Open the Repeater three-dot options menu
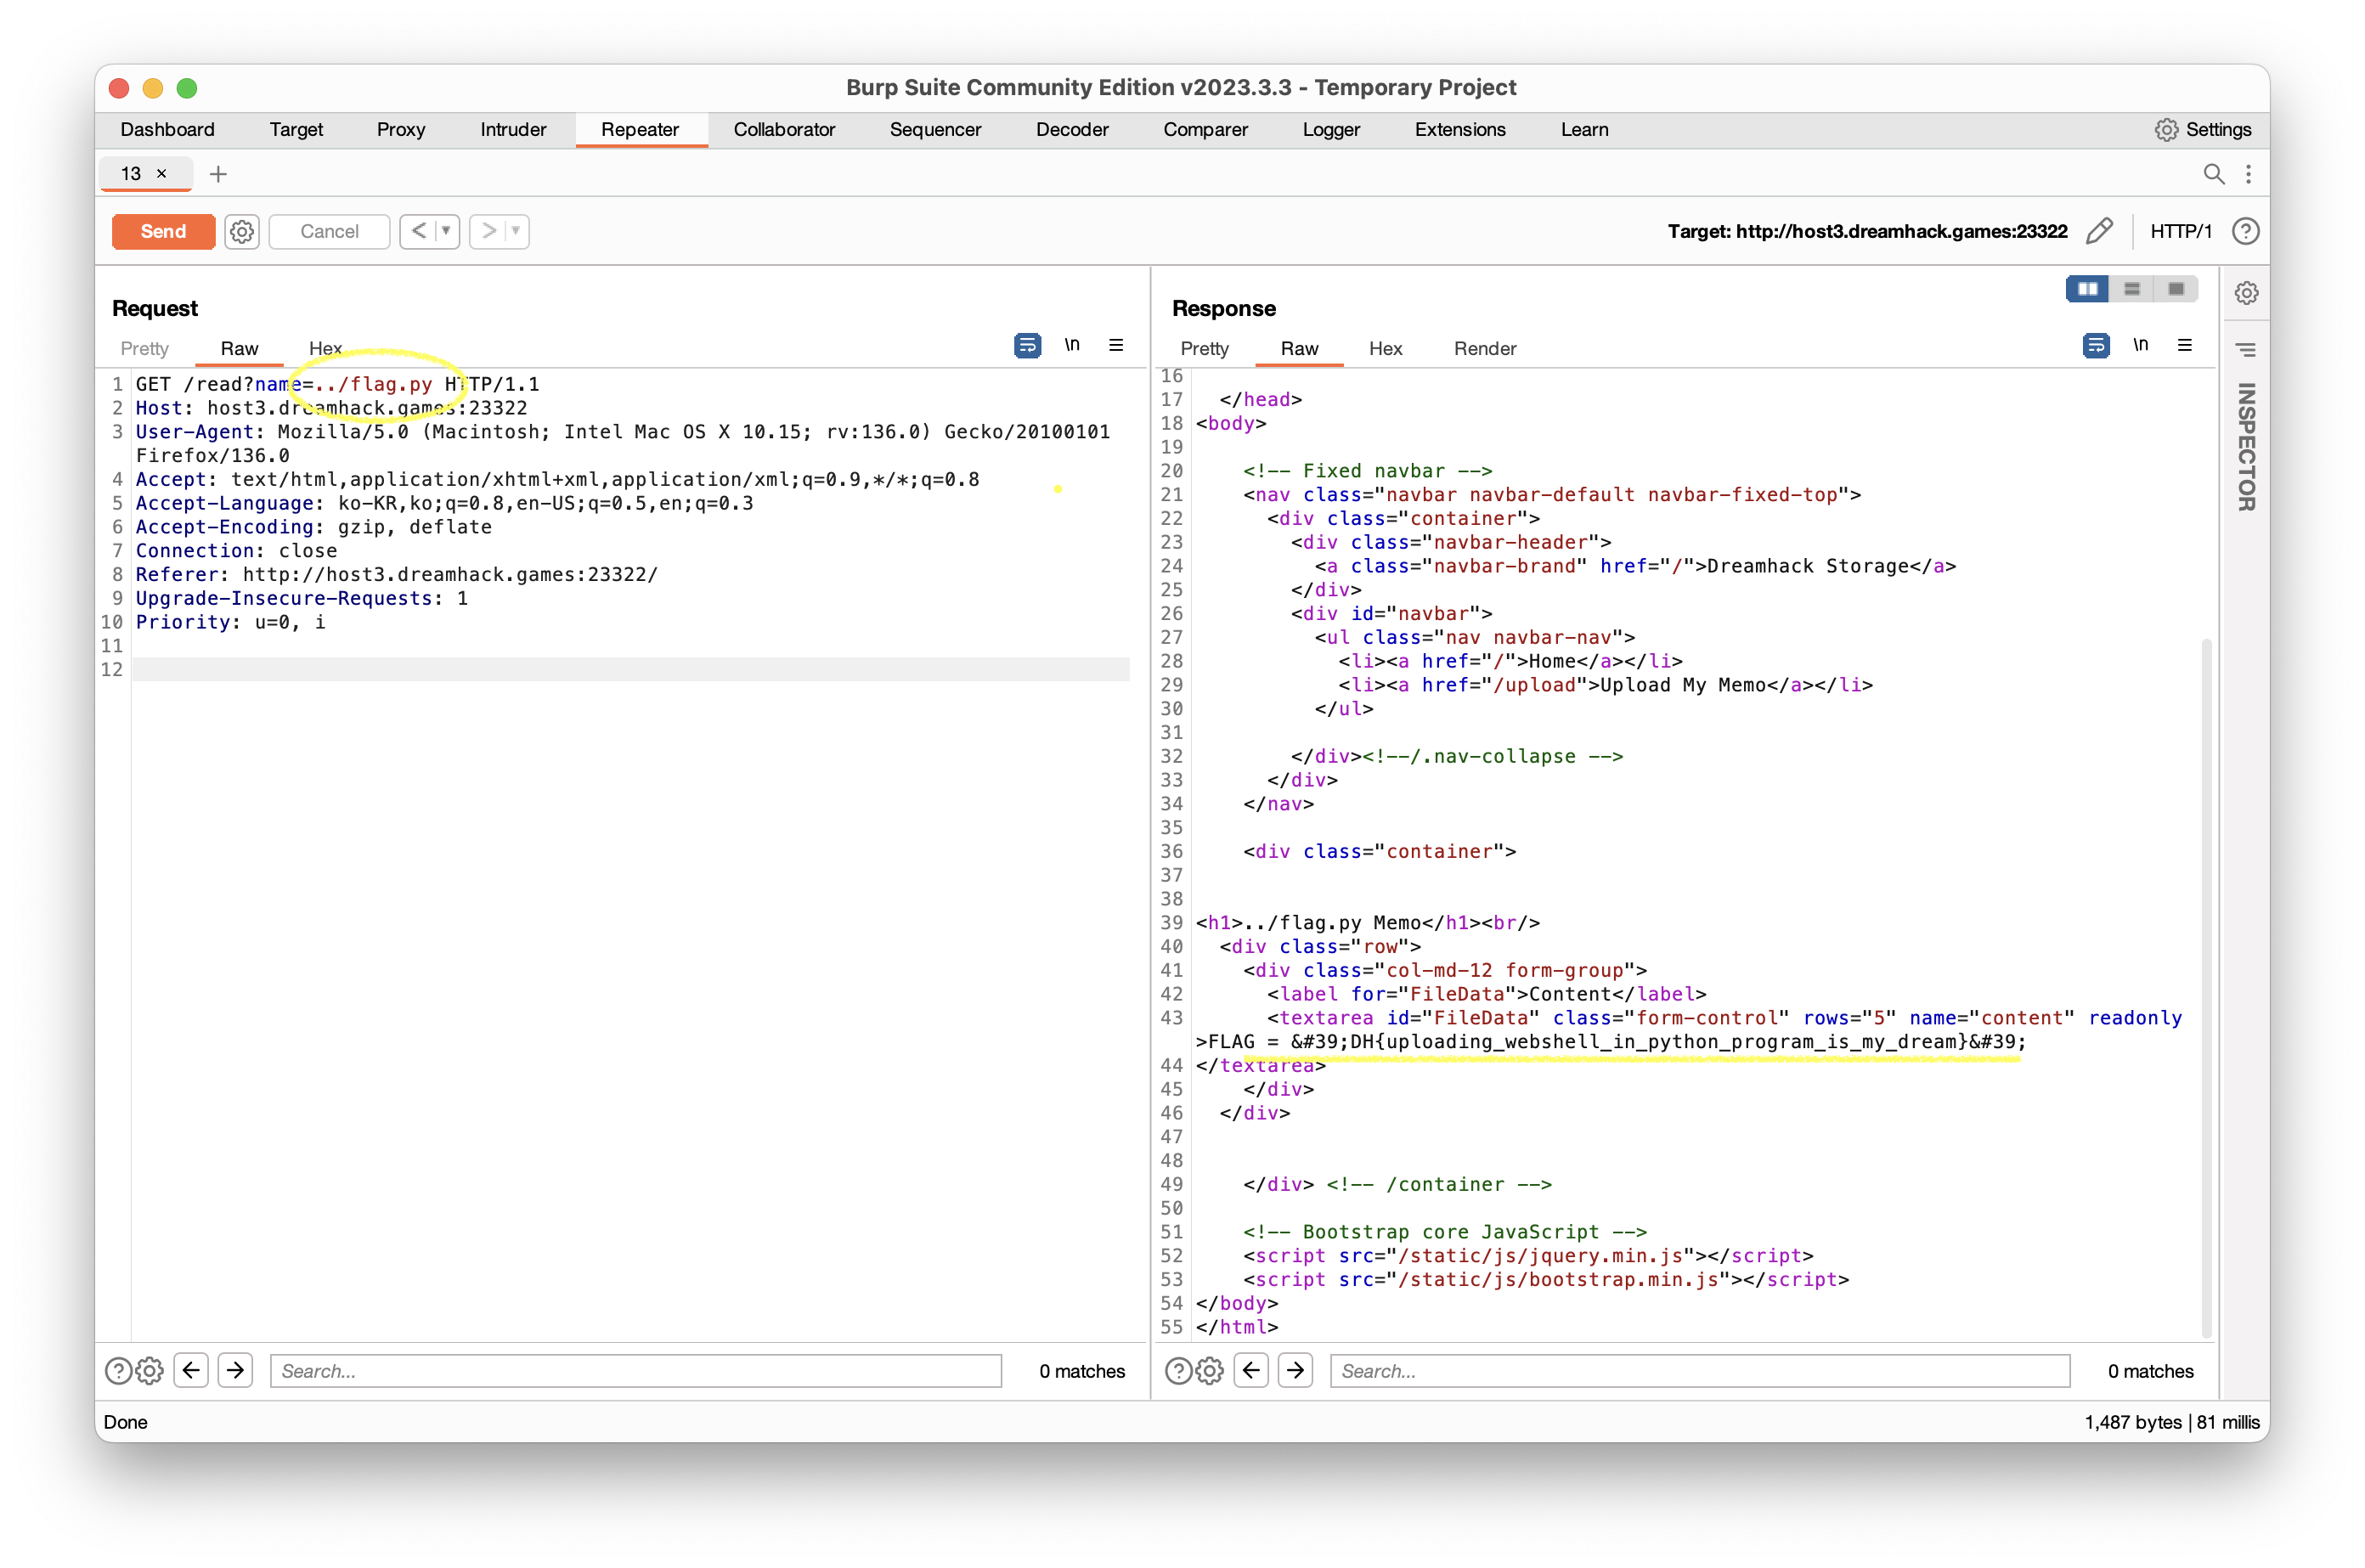Viewport: 2365px width, 1568px height. [2248, 174]
